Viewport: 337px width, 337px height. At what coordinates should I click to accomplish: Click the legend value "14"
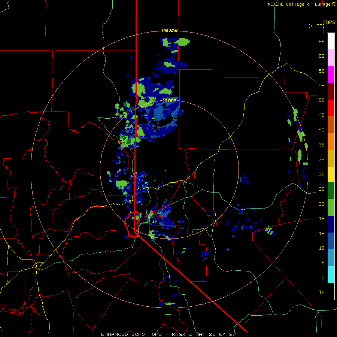322,233
